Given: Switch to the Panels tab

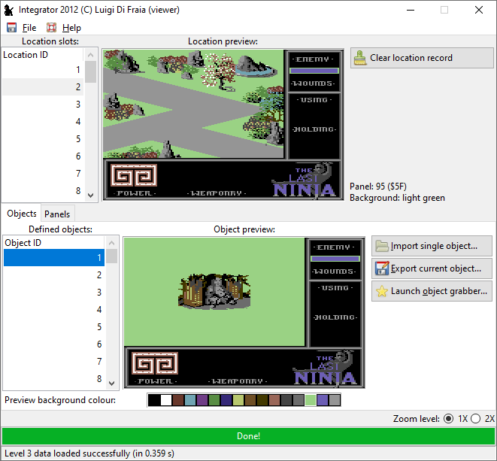Looking at the screenshot, I should pyautogui.click(x=57, y=214).
